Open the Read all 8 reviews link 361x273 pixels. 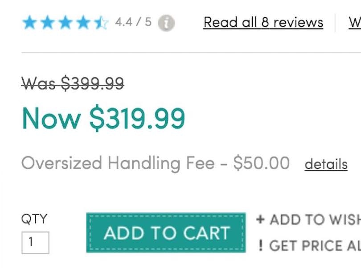(x=263, y=22)
